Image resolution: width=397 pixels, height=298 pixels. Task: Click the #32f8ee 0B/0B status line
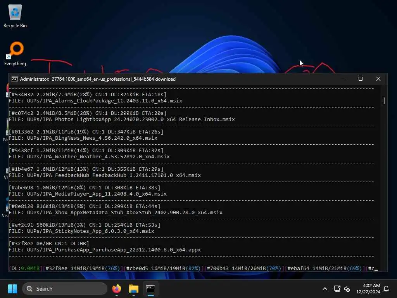[x=49, y=244]
